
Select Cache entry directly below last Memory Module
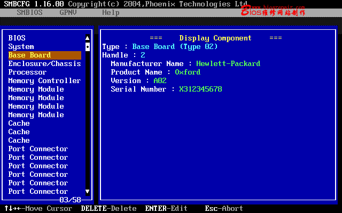click(19, 123)
